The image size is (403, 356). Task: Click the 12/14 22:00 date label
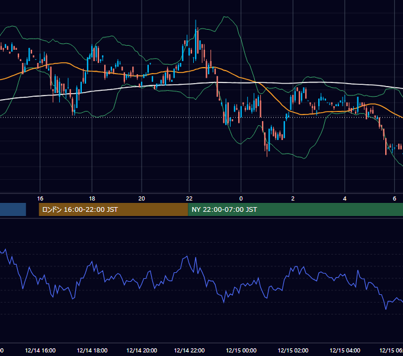[190, 350]
